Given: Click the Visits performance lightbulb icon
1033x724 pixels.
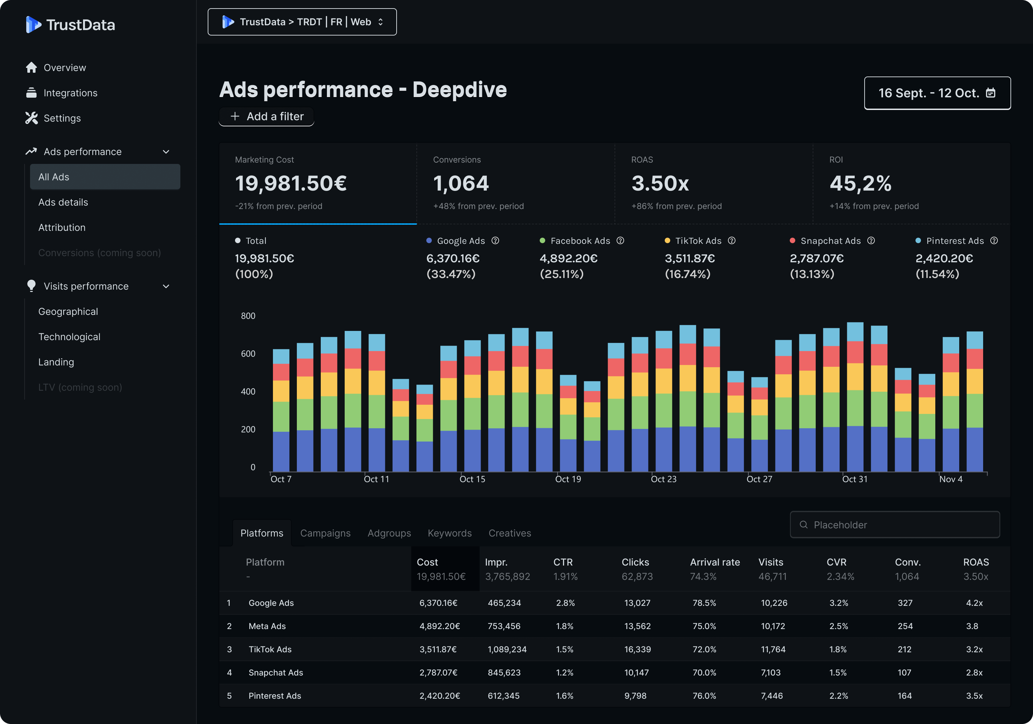Looking at the screenshot, I should tap(31, 286).
